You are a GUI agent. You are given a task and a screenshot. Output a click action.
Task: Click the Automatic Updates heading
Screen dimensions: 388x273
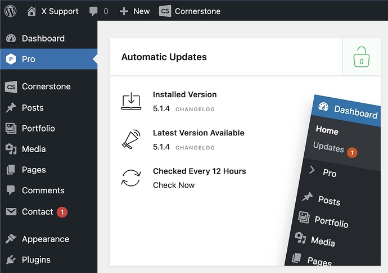tap(164, 57)
